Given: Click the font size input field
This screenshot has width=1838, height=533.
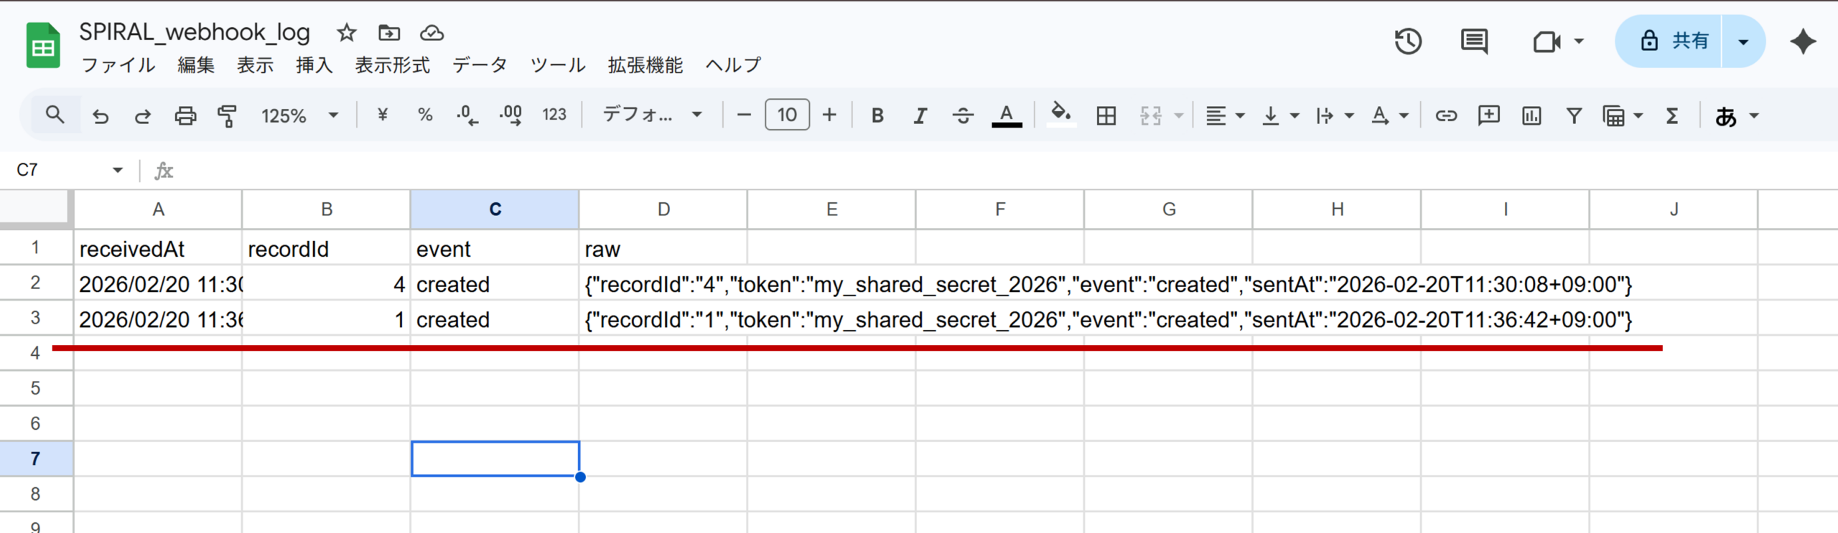Looking at the screenshot, I should pos(787,115).
